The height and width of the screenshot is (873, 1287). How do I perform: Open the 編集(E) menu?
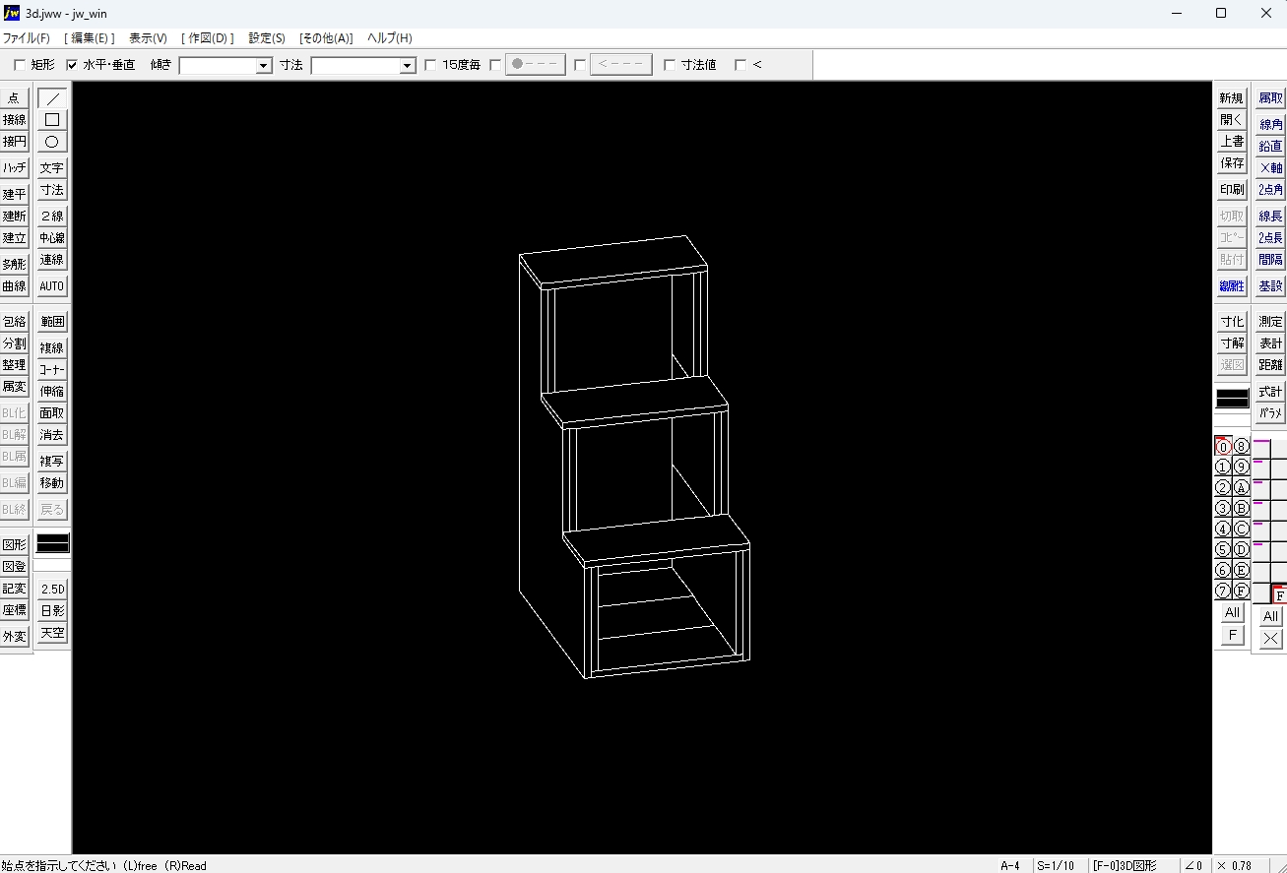[90, 38]
